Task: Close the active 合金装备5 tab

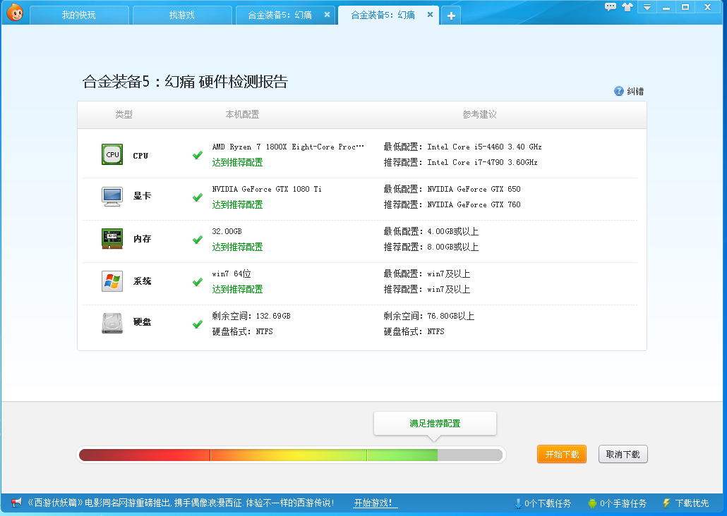Action: [x=430, y=14]
